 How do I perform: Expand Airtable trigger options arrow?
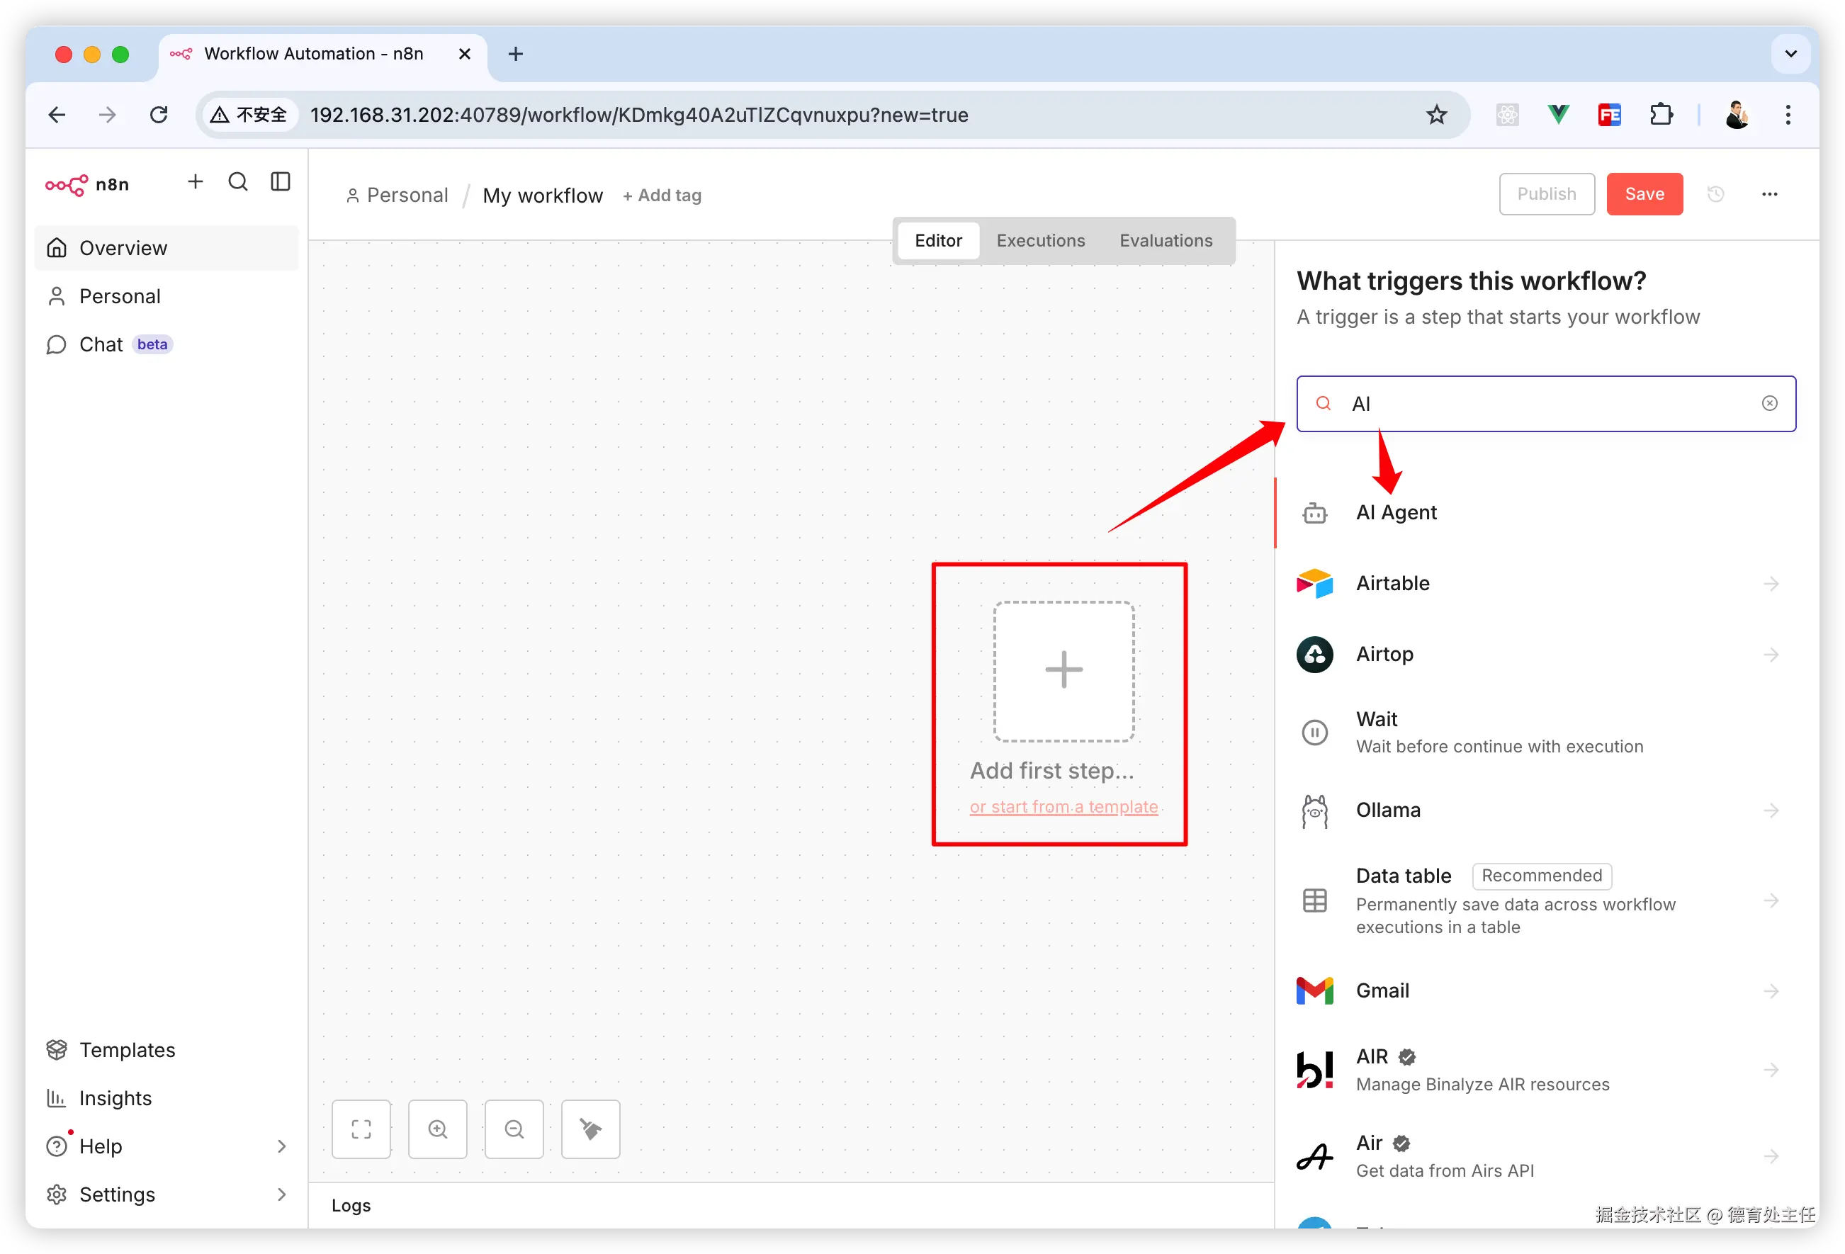tap(1771, 584)
